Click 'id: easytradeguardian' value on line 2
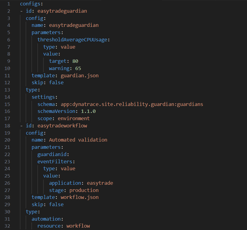The height and width of the screenshot is (230, 247). [x=62, y=11]
